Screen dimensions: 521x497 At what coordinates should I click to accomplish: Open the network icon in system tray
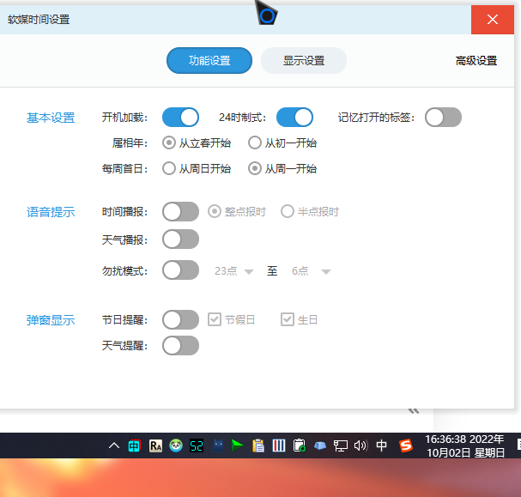click(x=341, y=445)
